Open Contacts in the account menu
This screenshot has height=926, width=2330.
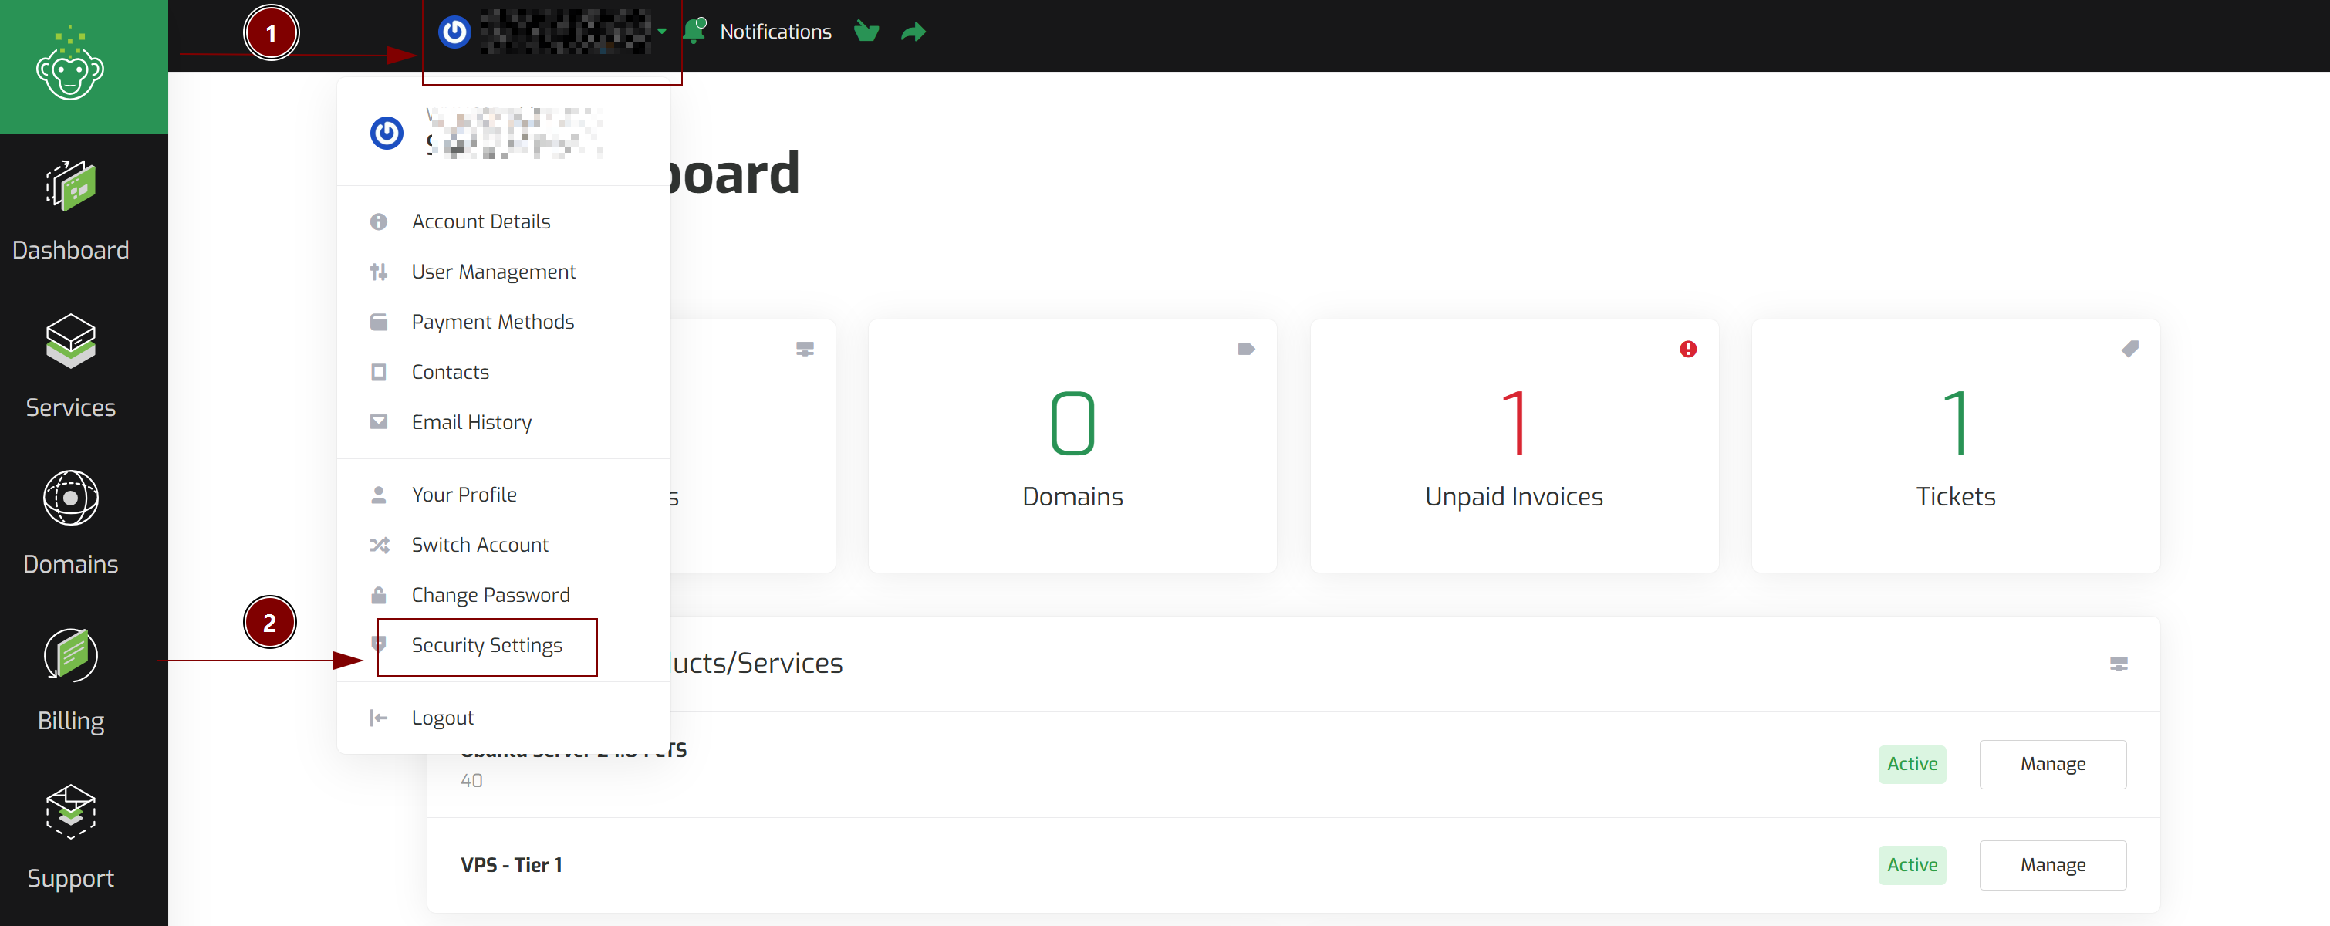click(x=450, y=372)
